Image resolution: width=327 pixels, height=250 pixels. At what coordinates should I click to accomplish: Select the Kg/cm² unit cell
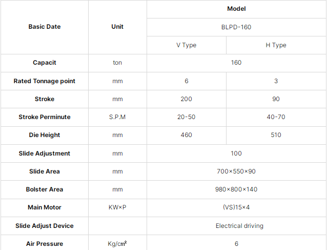pyautogui.click(x=117, y=243)
